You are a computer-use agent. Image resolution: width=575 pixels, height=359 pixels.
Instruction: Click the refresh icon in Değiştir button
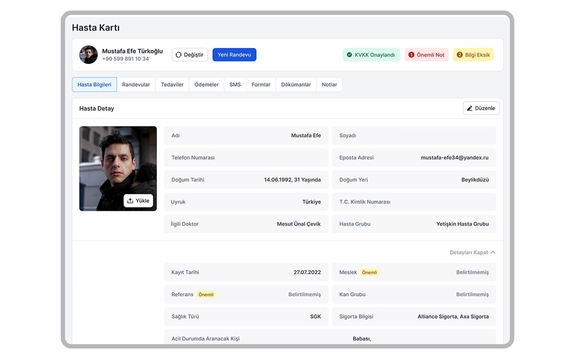(x=178, y=55)
